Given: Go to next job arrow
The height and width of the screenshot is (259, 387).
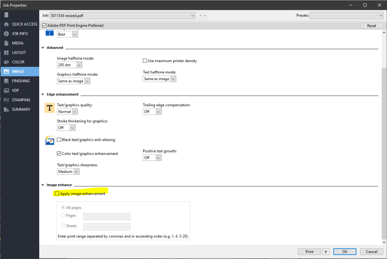Looking at the screenshot, I should pyautogui.click(x=205, y=16).
